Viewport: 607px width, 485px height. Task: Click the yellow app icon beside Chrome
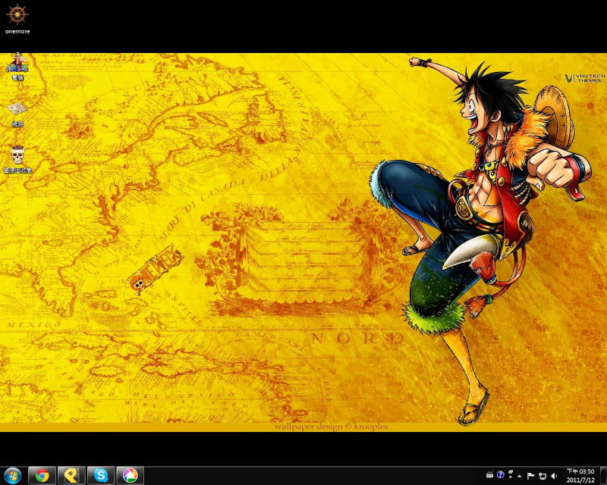click(x=71, y=475)
